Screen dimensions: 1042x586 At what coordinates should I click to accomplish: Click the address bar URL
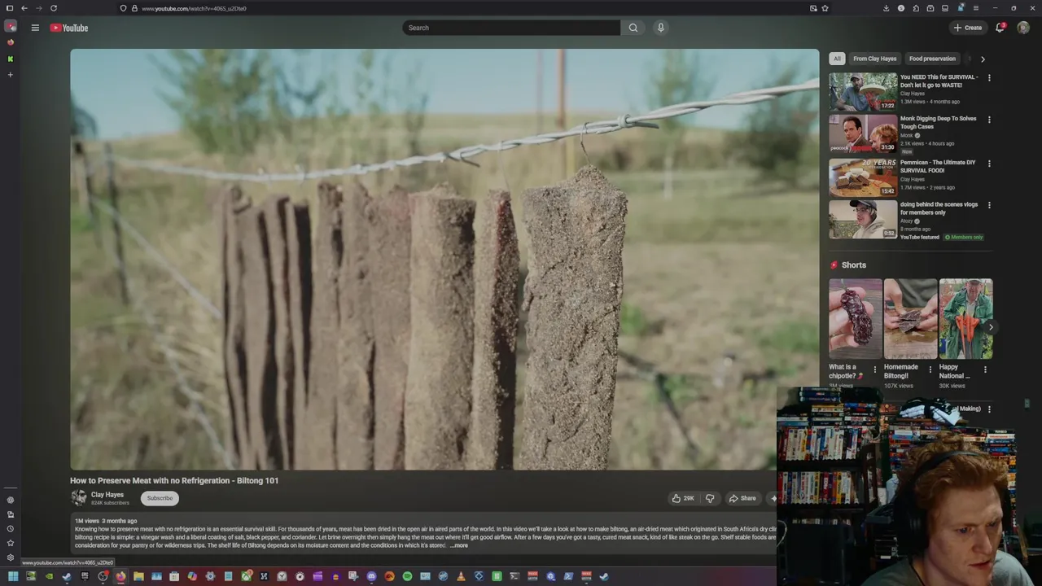point(194,8)
